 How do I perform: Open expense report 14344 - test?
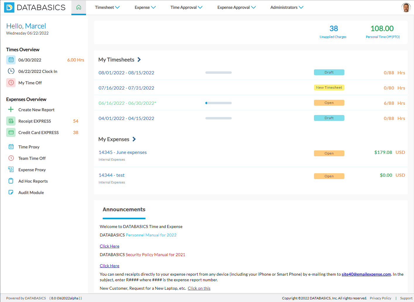pyautogui.click(x=111, y=175)
